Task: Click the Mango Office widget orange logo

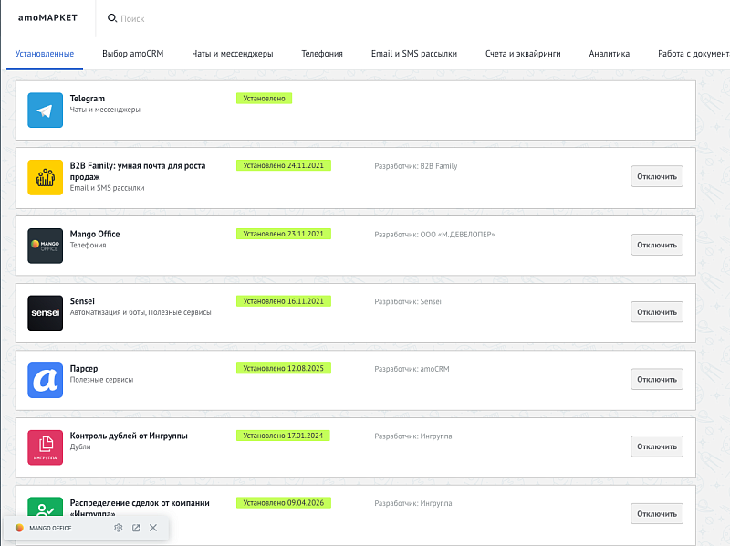Action: tap(19, 528)
